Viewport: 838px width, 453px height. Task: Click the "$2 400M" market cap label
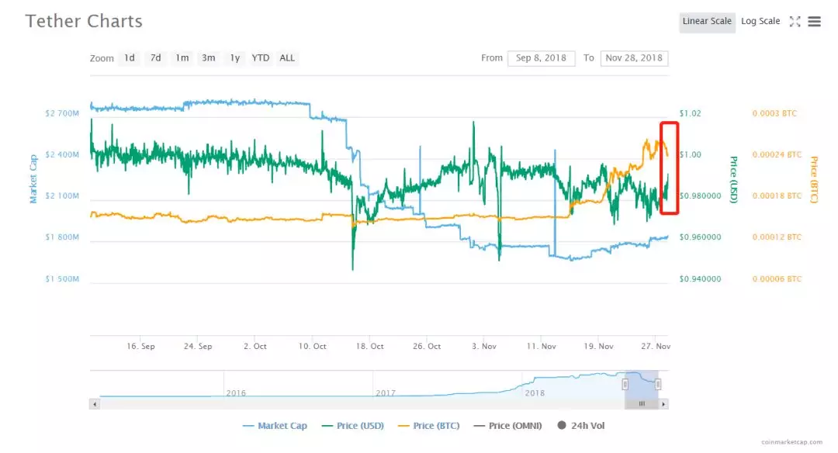(x=62, y=155)
